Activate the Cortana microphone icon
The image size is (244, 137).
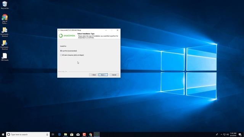47,134
